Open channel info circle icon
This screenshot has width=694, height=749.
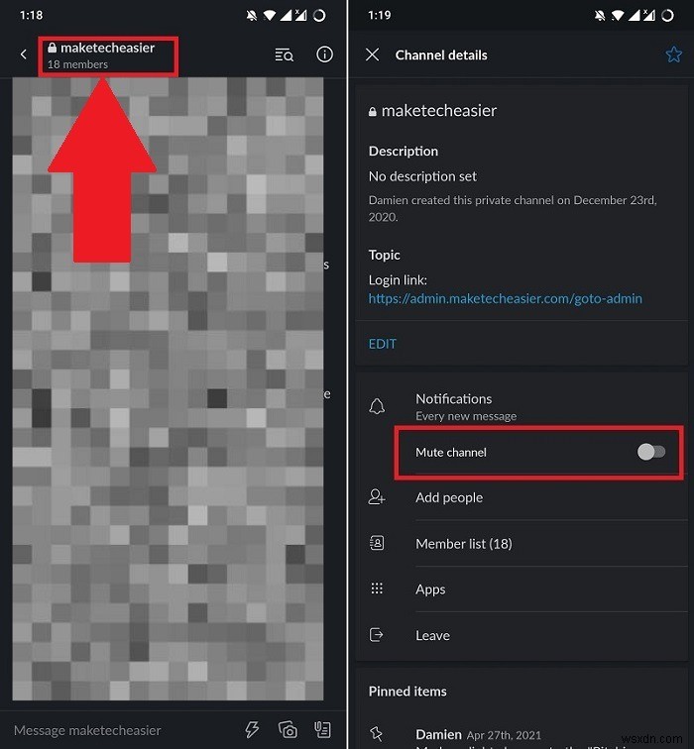tap(324, 54)
